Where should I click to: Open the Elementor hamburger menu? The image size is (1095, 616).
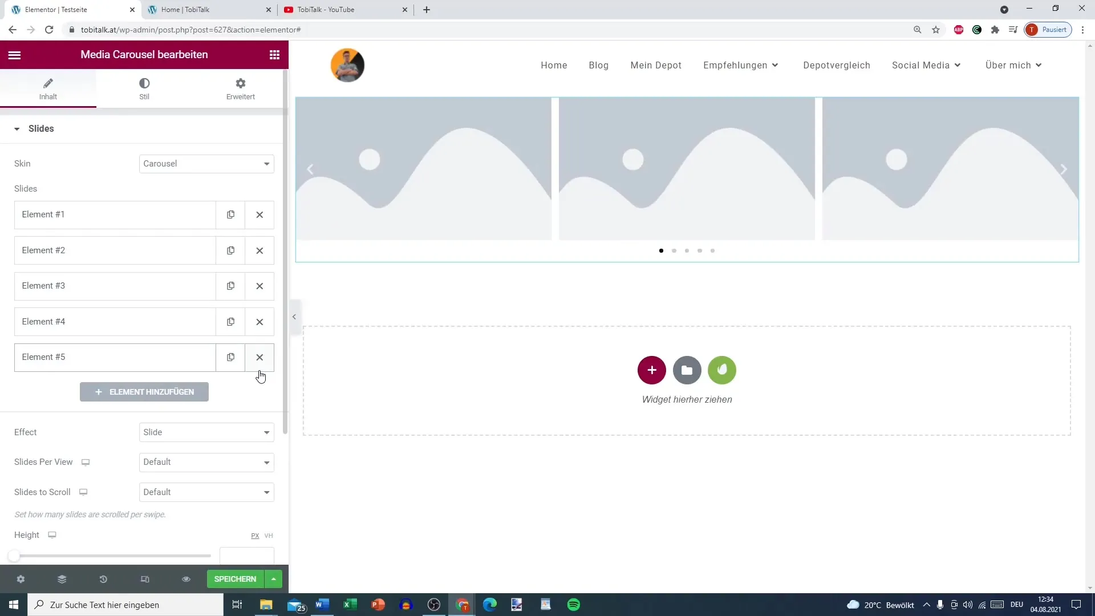pyautogui.click(x=14, y=55)
